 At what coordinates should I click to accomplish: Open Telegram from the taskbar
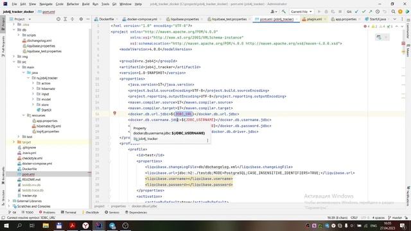pos(112,225)
